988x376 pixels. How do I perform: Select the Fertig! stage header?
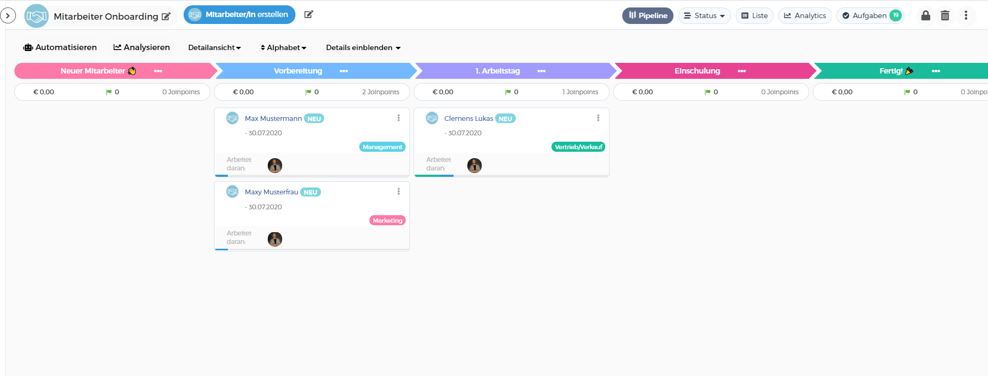click(x=901, y=71)
